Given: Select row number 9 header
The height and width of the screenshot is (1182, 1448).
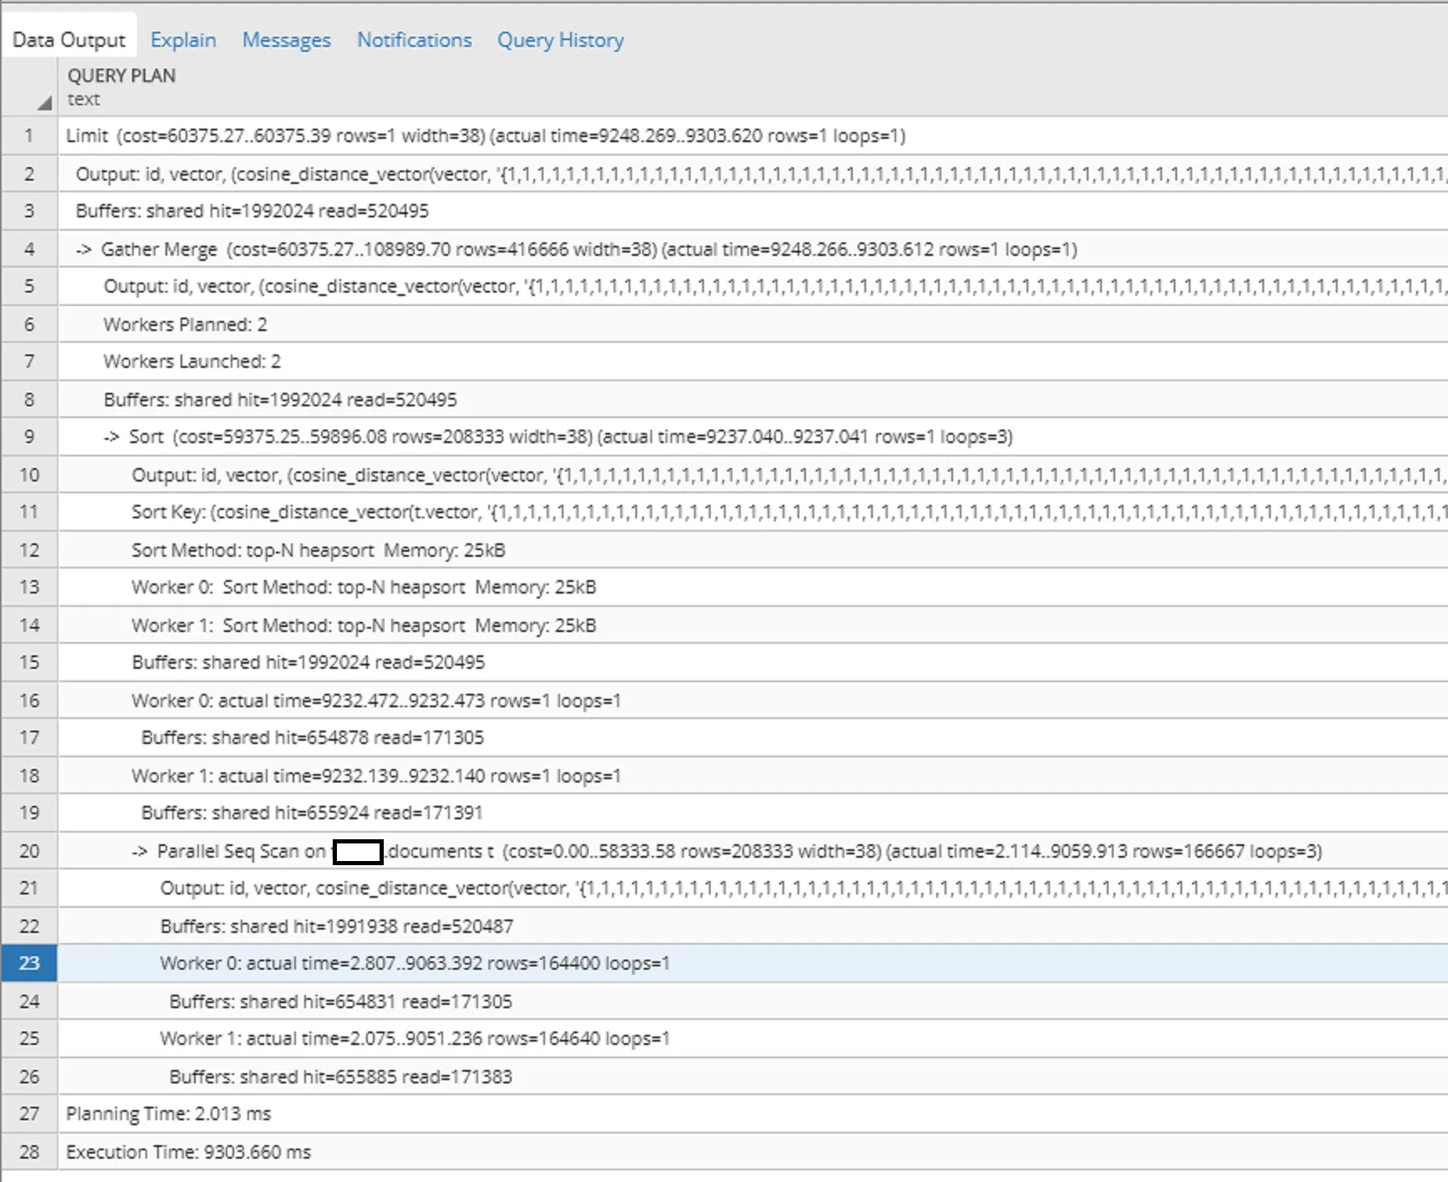Looking at the screenshot, I should (x=29, y=436).
